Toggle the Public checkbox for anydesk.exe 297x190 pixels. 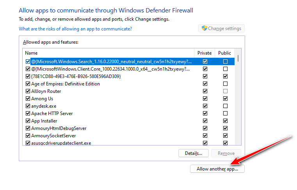click(225, 106)
